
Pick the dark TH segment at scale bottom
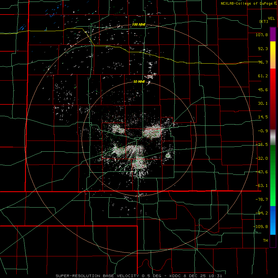pos(273,241)
